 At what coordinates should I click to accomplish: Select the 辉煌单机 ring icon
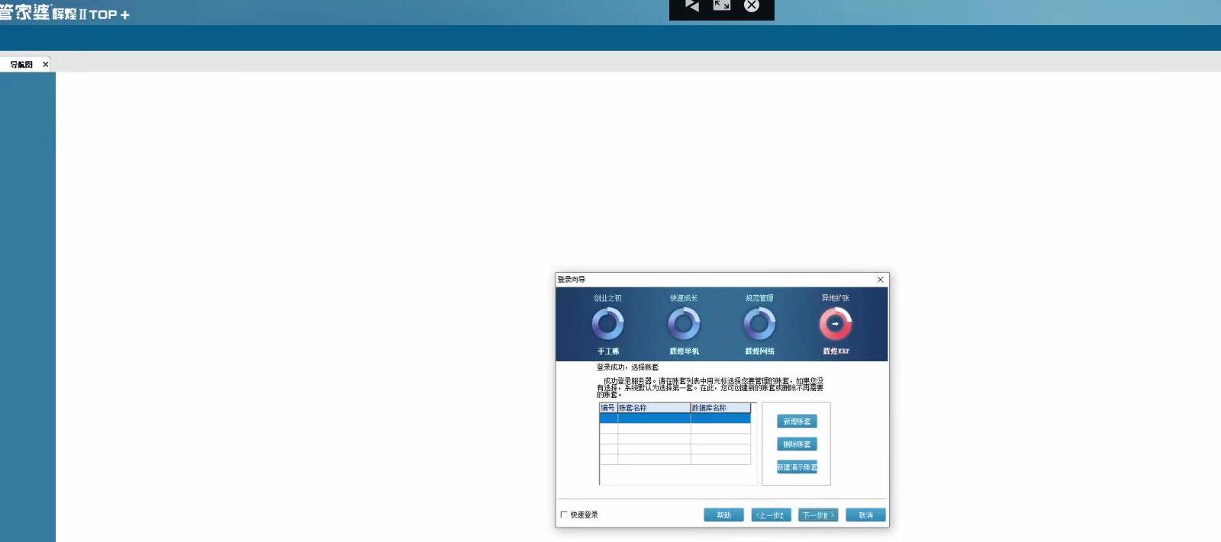(684, 324)
